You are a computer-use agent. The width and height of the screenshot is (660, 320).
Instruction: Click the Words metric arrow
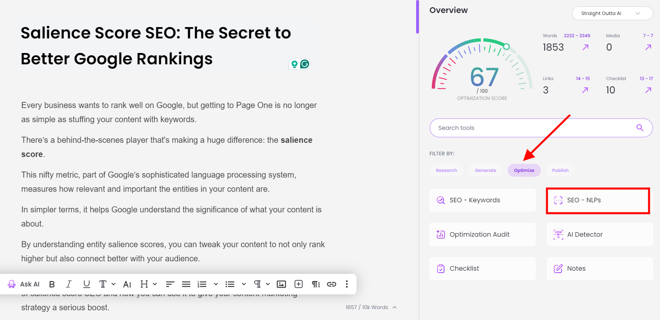click(585, 47)
